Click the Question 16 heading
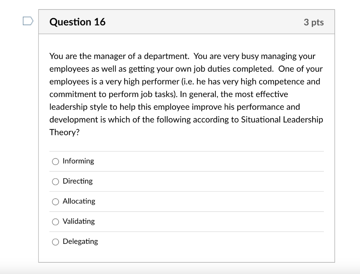 78,21
